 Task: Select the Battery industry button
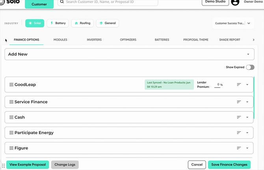[58, 23]
